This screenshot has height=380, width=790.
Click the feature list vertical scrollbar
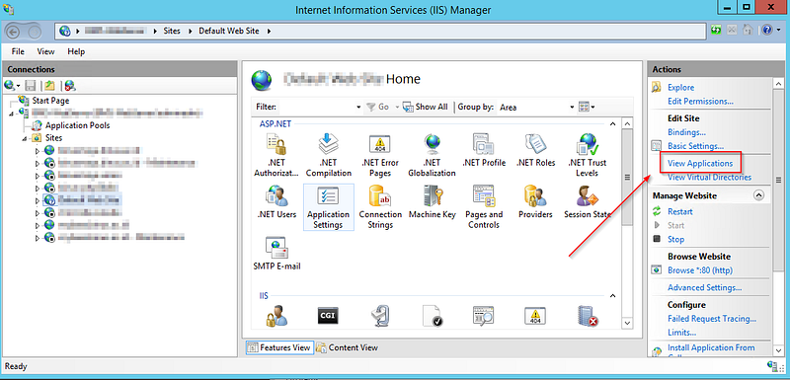[627, 177]
